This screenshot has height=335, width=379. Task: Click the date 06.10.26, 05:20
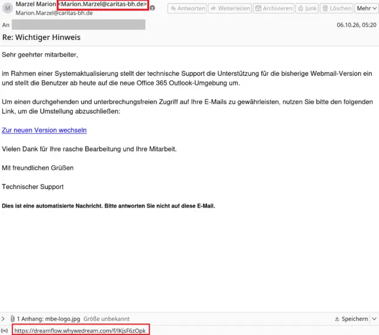357,25
